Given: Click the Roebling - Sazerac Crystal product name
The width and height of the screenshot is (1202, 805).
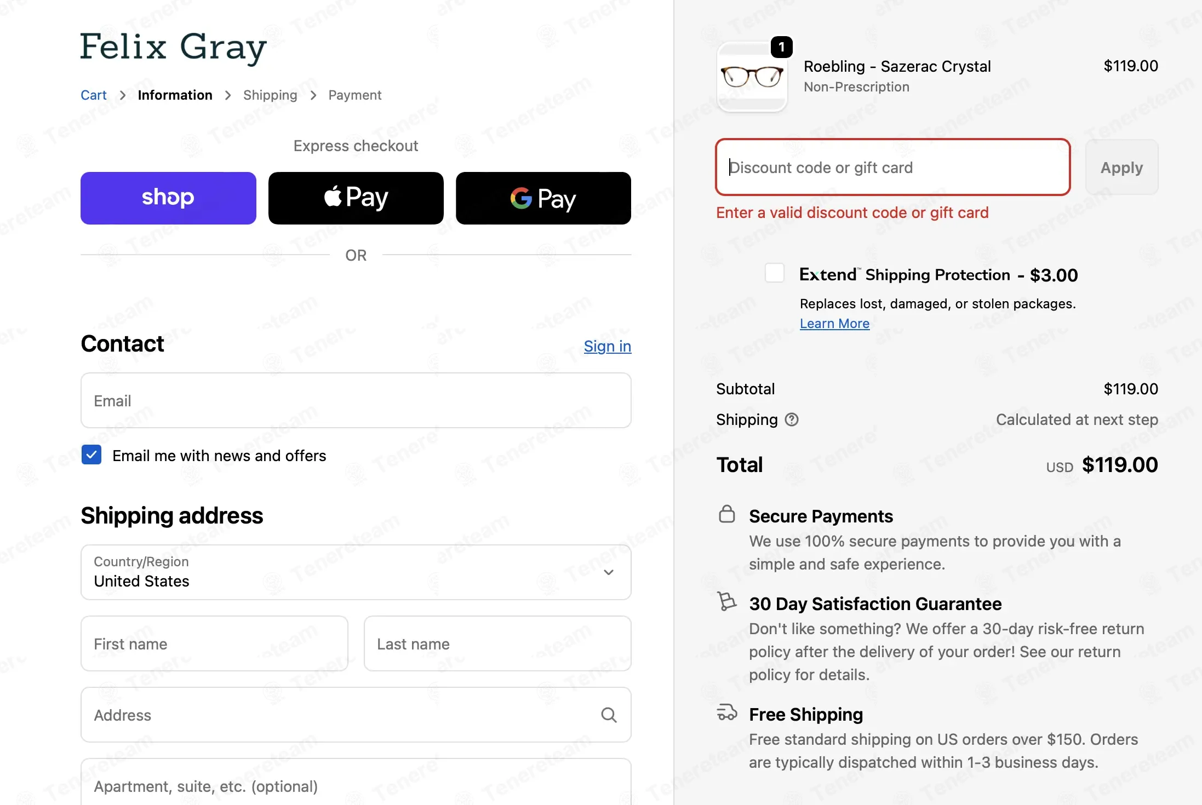Looking at the screenshot, I should click(x=897, y=66).
